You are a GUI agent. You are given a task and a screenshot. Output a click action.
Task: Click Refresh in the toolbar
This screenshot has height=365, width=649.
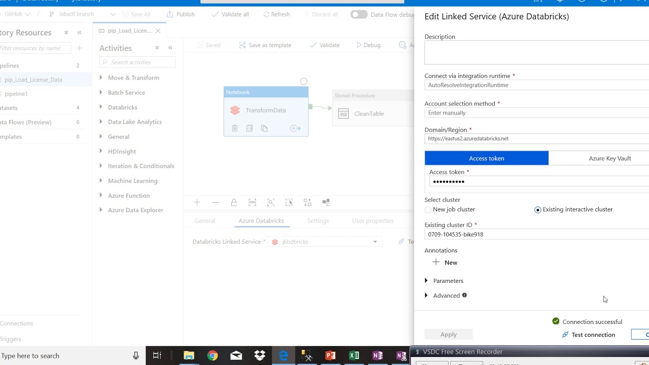[276, 14]
